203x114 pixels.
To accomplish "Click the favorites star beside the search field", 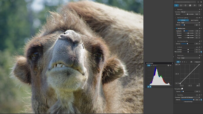I will pyautogui.click(x=198, y=2).
